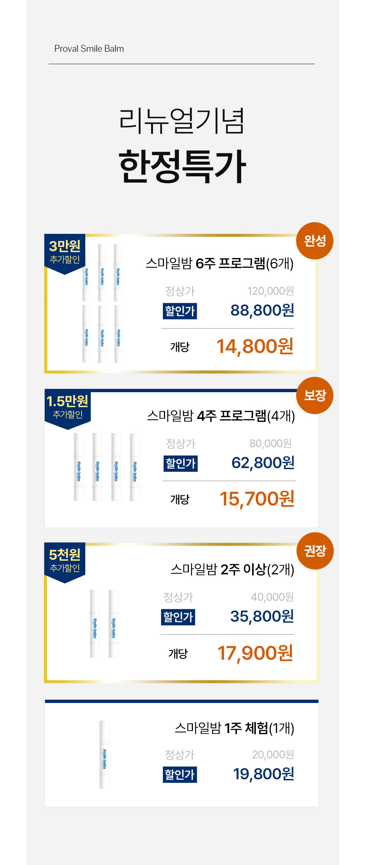Open the 스마일밤 2주 이상(2개) title
The height and width of the screenshot is (865, 366).
coord(232,570)
